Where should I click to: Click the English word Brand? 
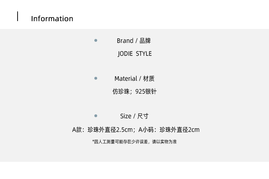(x=125, y=41)
